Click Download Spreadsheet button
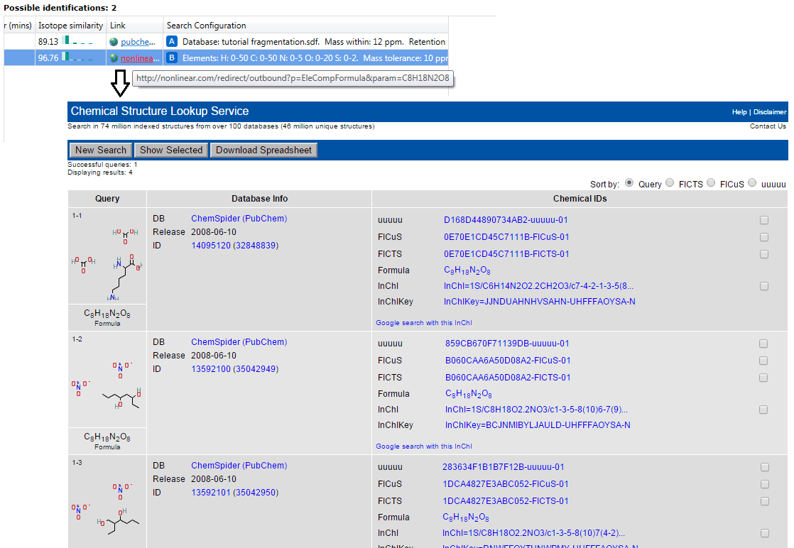The height and width of the screenshot is (548, 794). pos(263,150)
